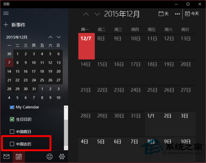Switch to day view (天)

164,14
